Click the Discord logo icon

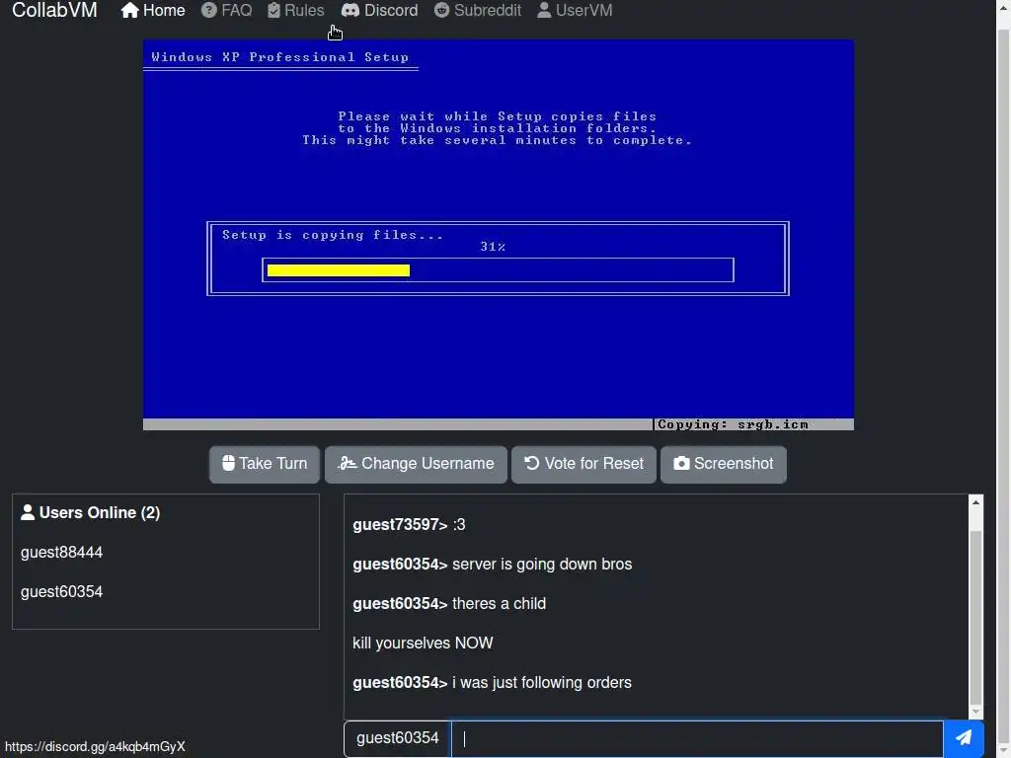click(x=350, y=10)
